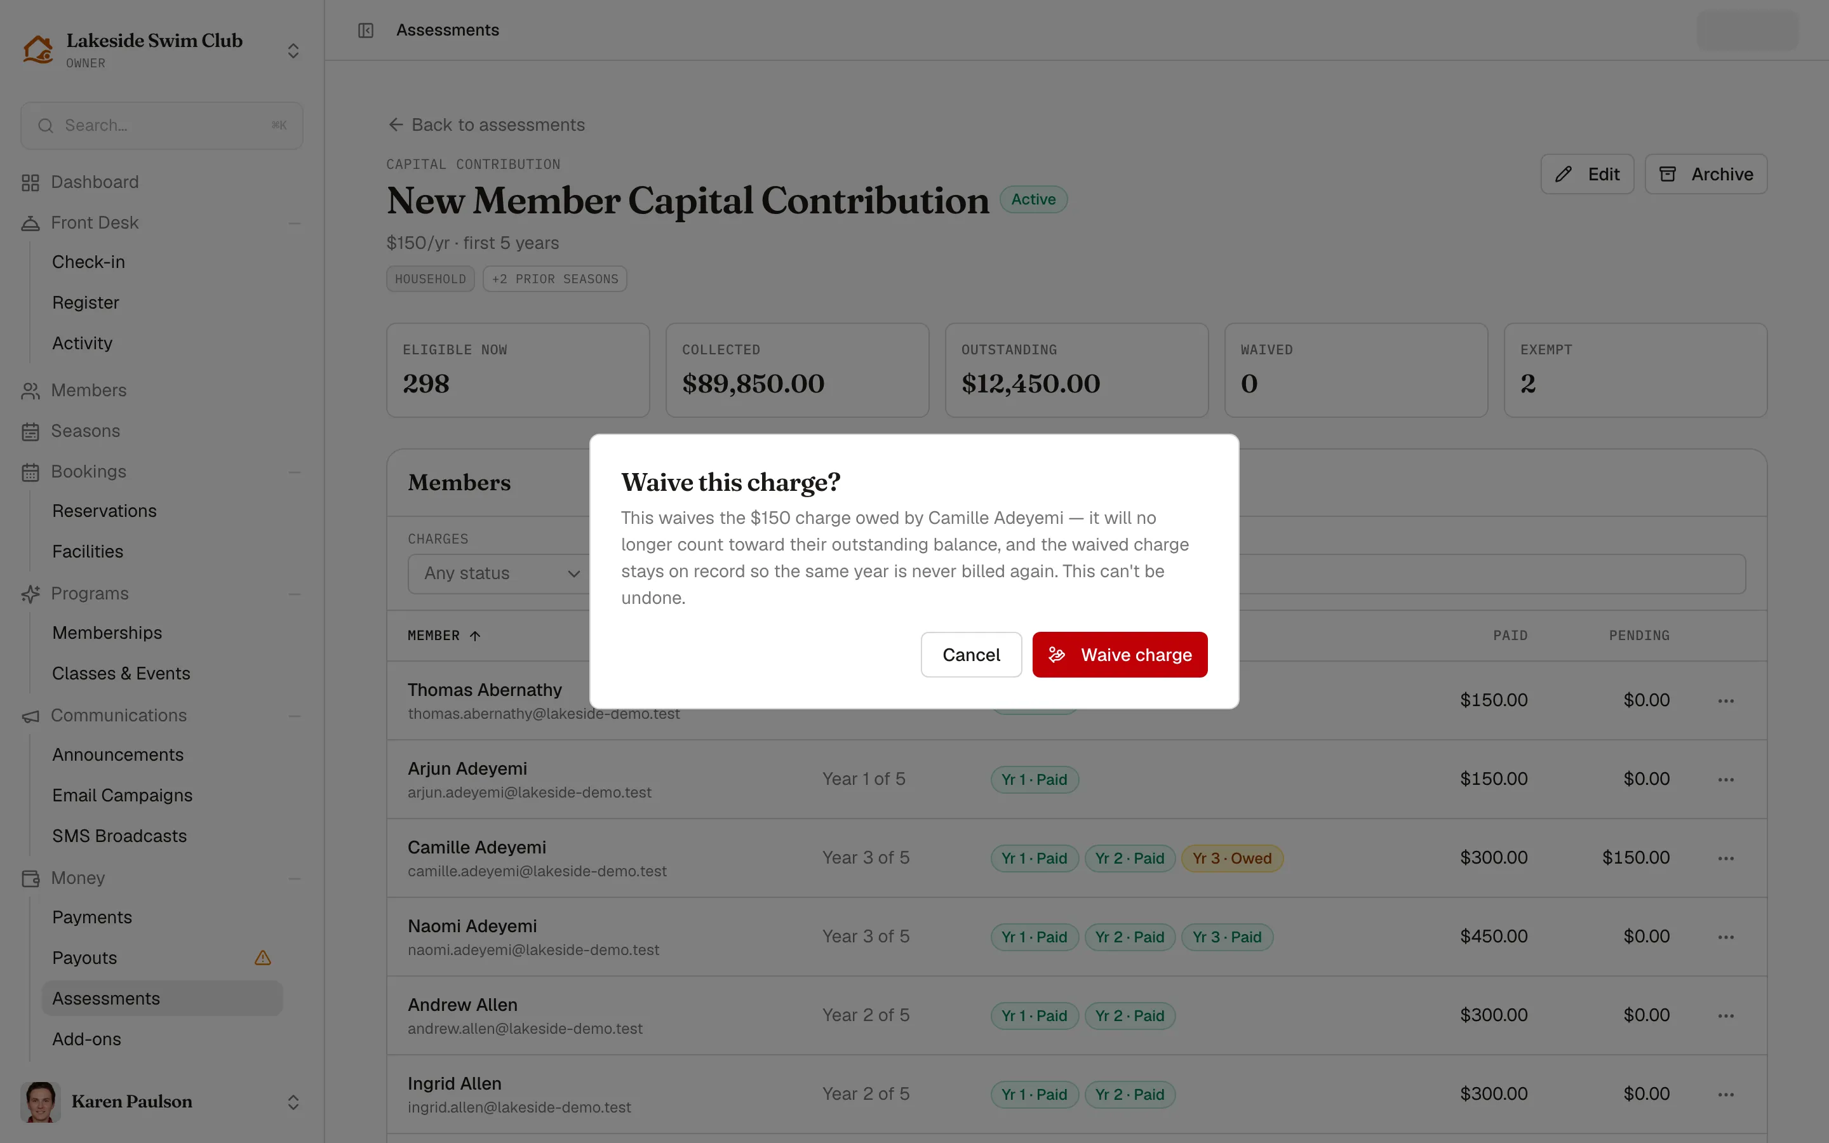Click Camille Adeyemi's Yr 3 · Owed badge
Screen dimensions: 1829x1143
[1232, 858]
